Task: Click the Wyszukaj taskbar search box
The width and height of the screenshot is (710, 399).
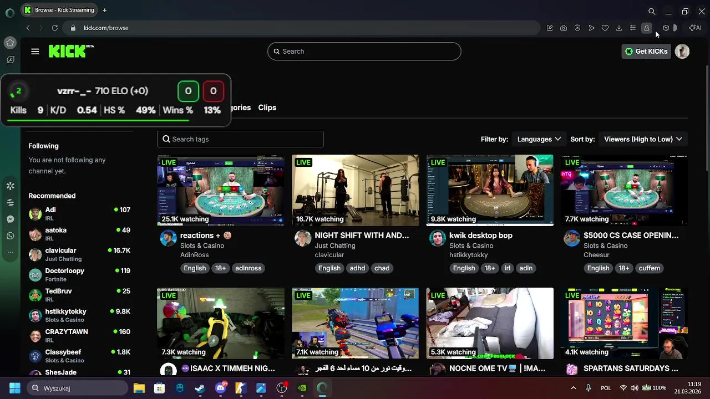Action: [77, 388]
